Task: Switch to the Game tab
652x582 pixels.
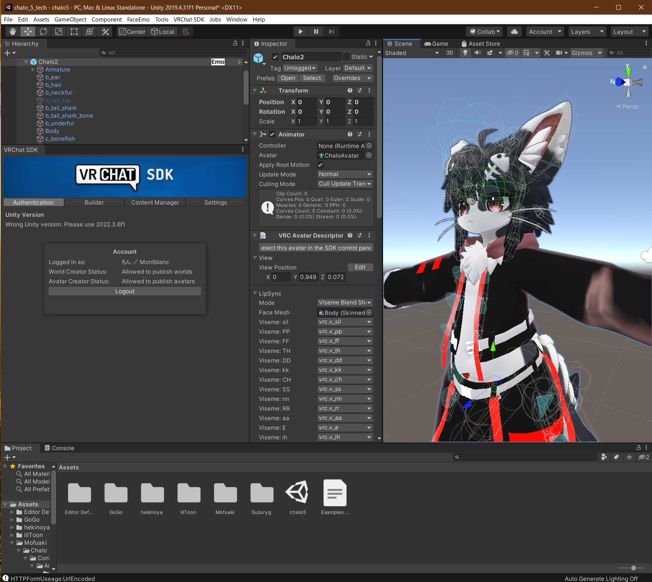Action: pyautogui.click(x=436, y=44)
